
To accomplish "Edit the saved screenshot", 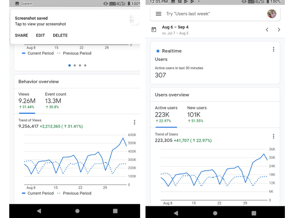I will (x=40, y=35).
